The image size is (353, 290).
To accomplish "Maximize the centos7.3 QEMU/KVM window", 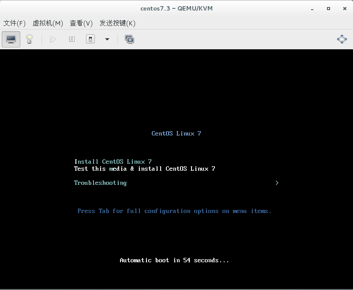I will click(328, 8).
